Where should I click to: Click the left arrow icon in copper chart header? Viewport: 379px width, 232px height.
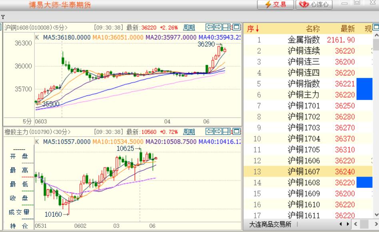pos(209,27)
